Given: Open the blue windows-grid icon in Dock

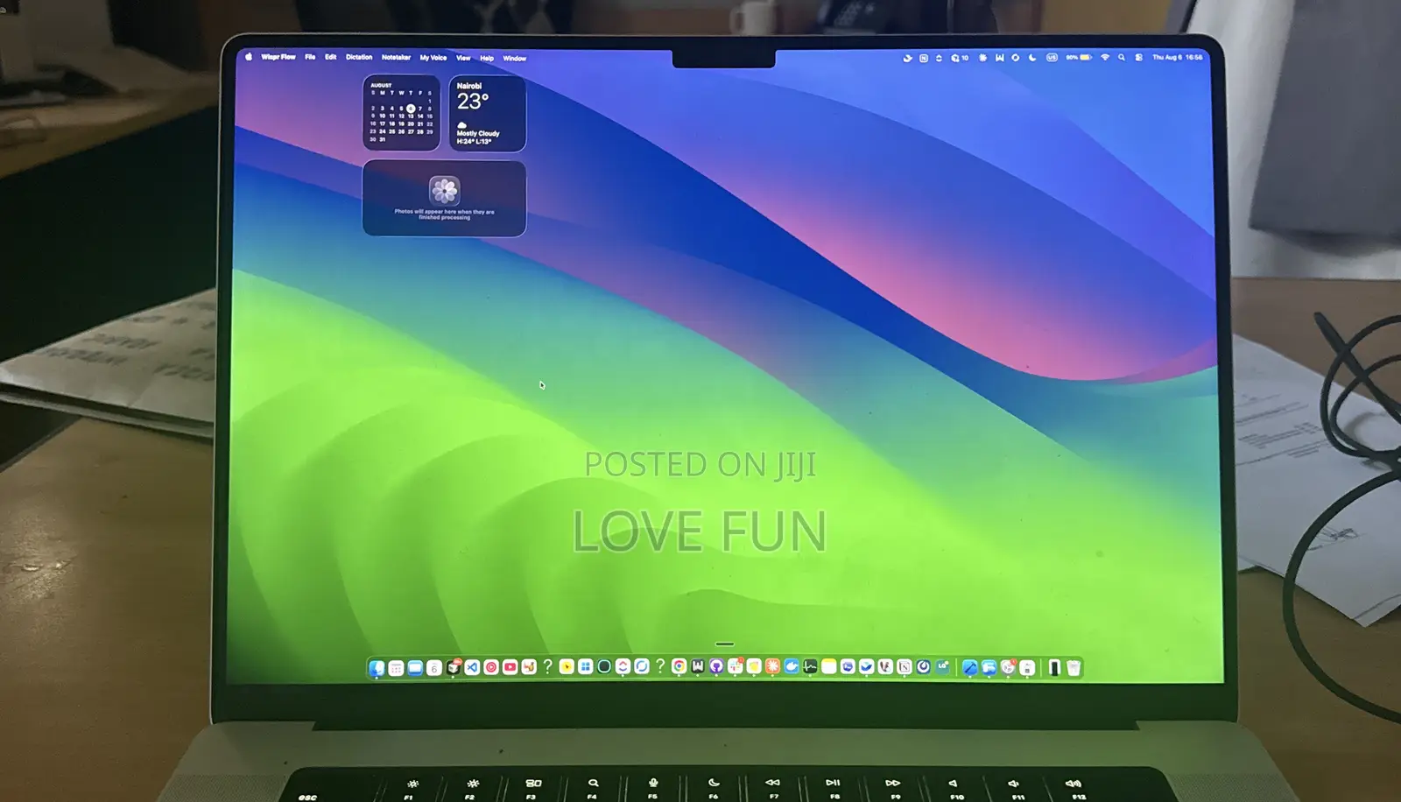Looking at the screenshot, I should (586, 667).
